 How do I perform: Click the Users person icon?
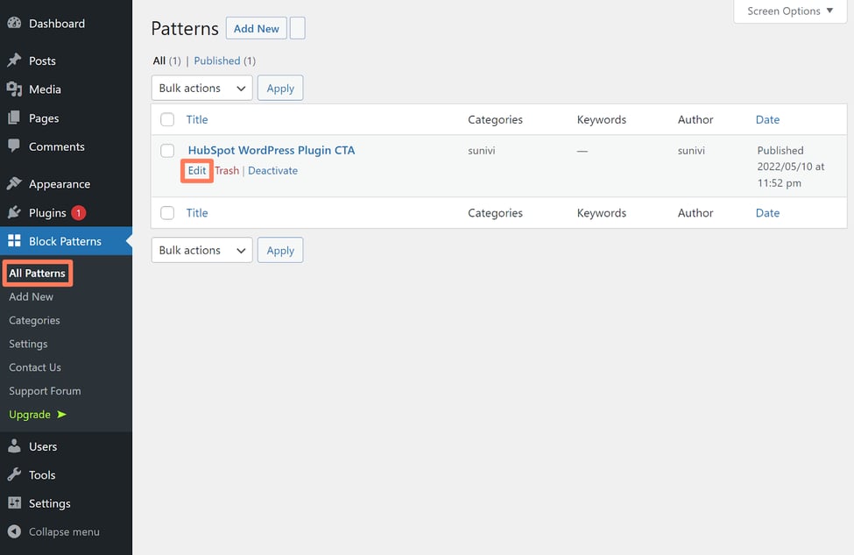click(x=14, y=446)
